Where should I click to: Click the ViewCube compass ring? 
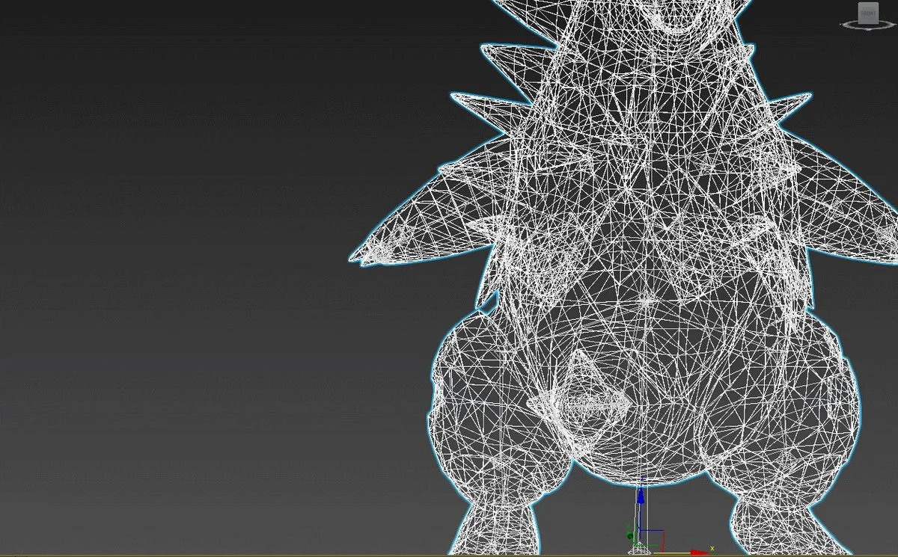[x=868, y=25]
